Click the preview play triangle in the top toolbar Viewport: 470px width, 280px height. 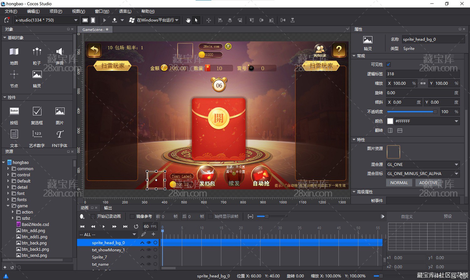105,20
